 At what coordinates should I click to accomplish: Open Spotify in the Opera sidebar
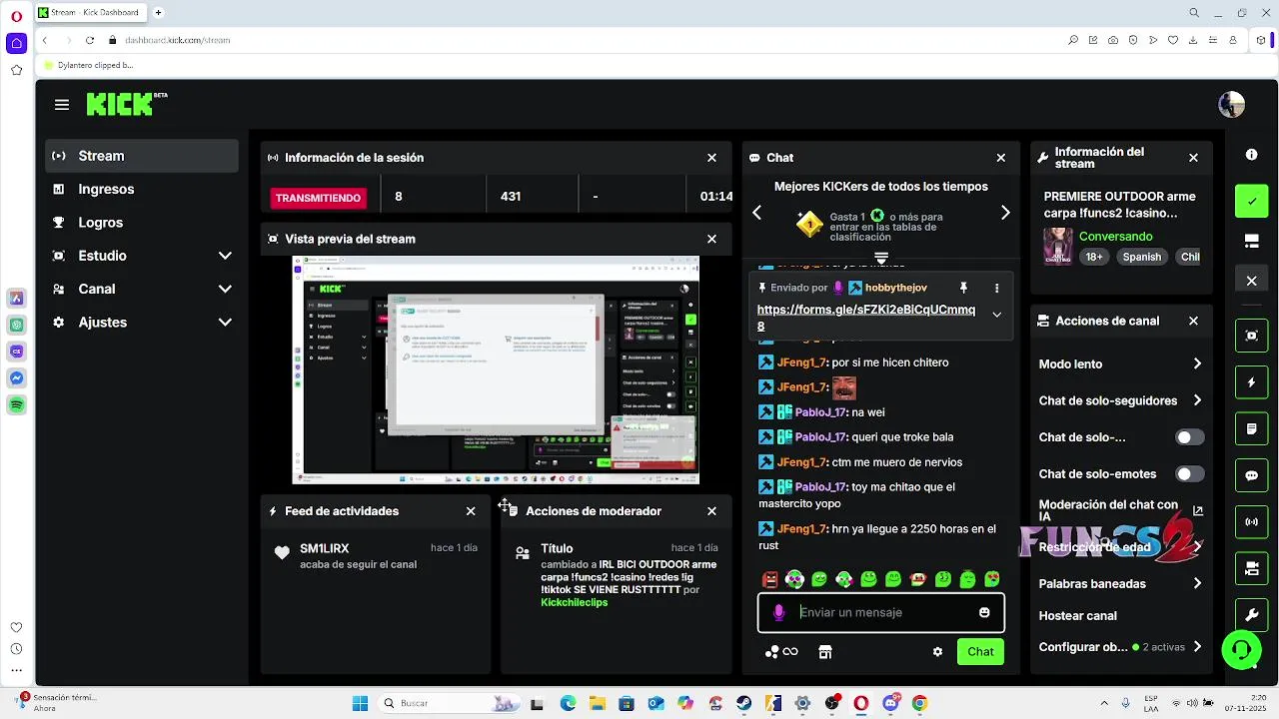[16, 405]
